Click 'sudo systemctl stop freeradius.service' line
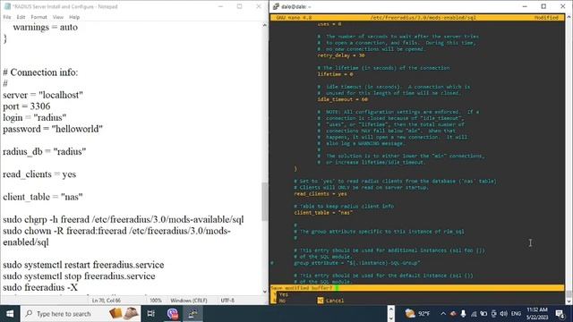The image size is (573, 322). (79, 276)
